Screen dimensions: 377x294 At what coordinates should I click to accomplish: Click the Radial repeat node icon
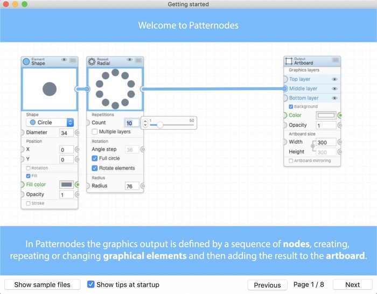(x=92, y=61)
